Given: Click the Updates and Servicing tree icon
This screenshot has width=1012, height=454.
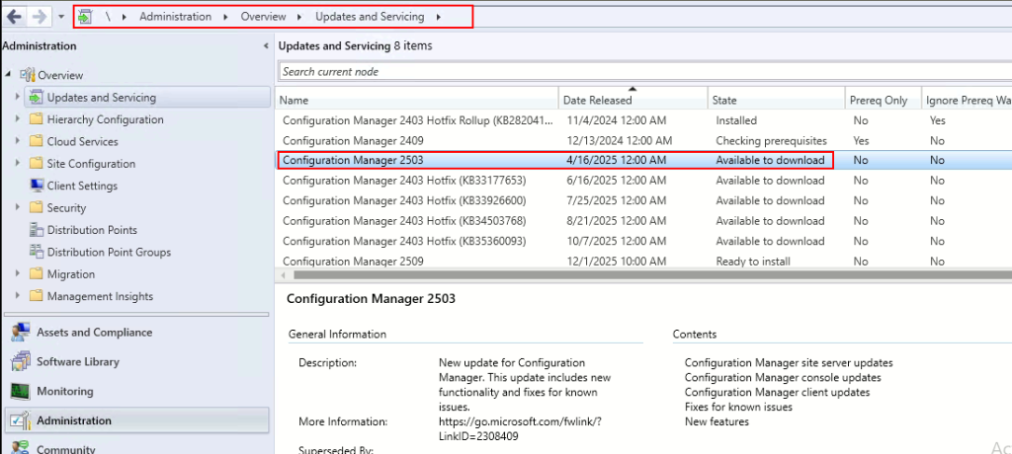Looking at the screenshot, I should pos(37,98).
